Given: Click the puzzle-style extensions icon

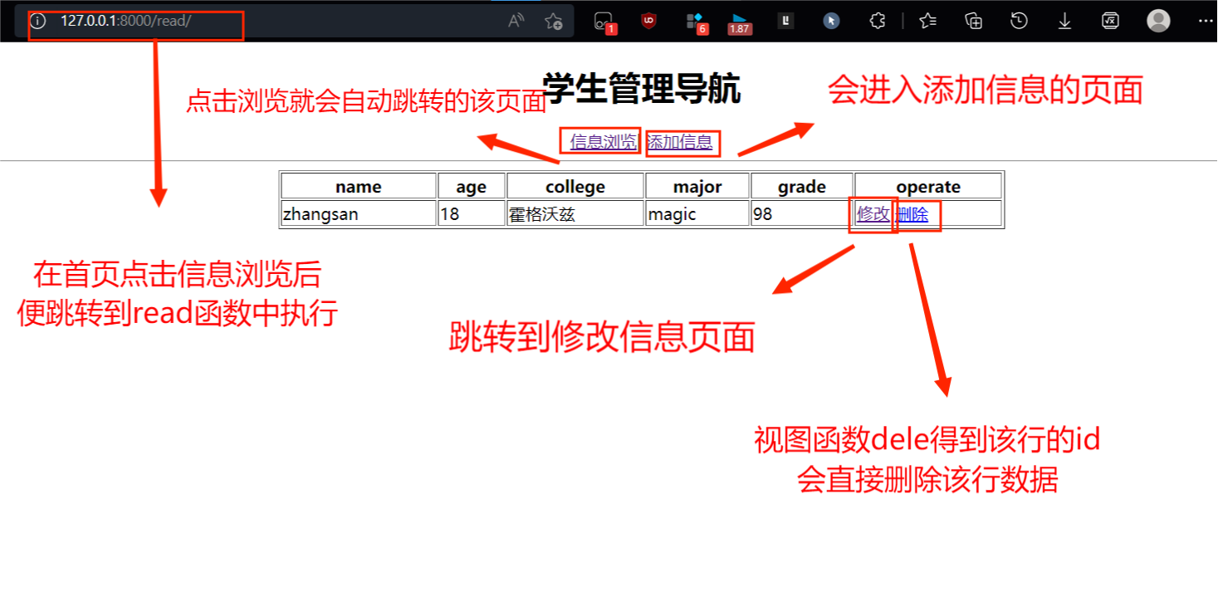Looking at the screenshot, I should coord(876,20).
